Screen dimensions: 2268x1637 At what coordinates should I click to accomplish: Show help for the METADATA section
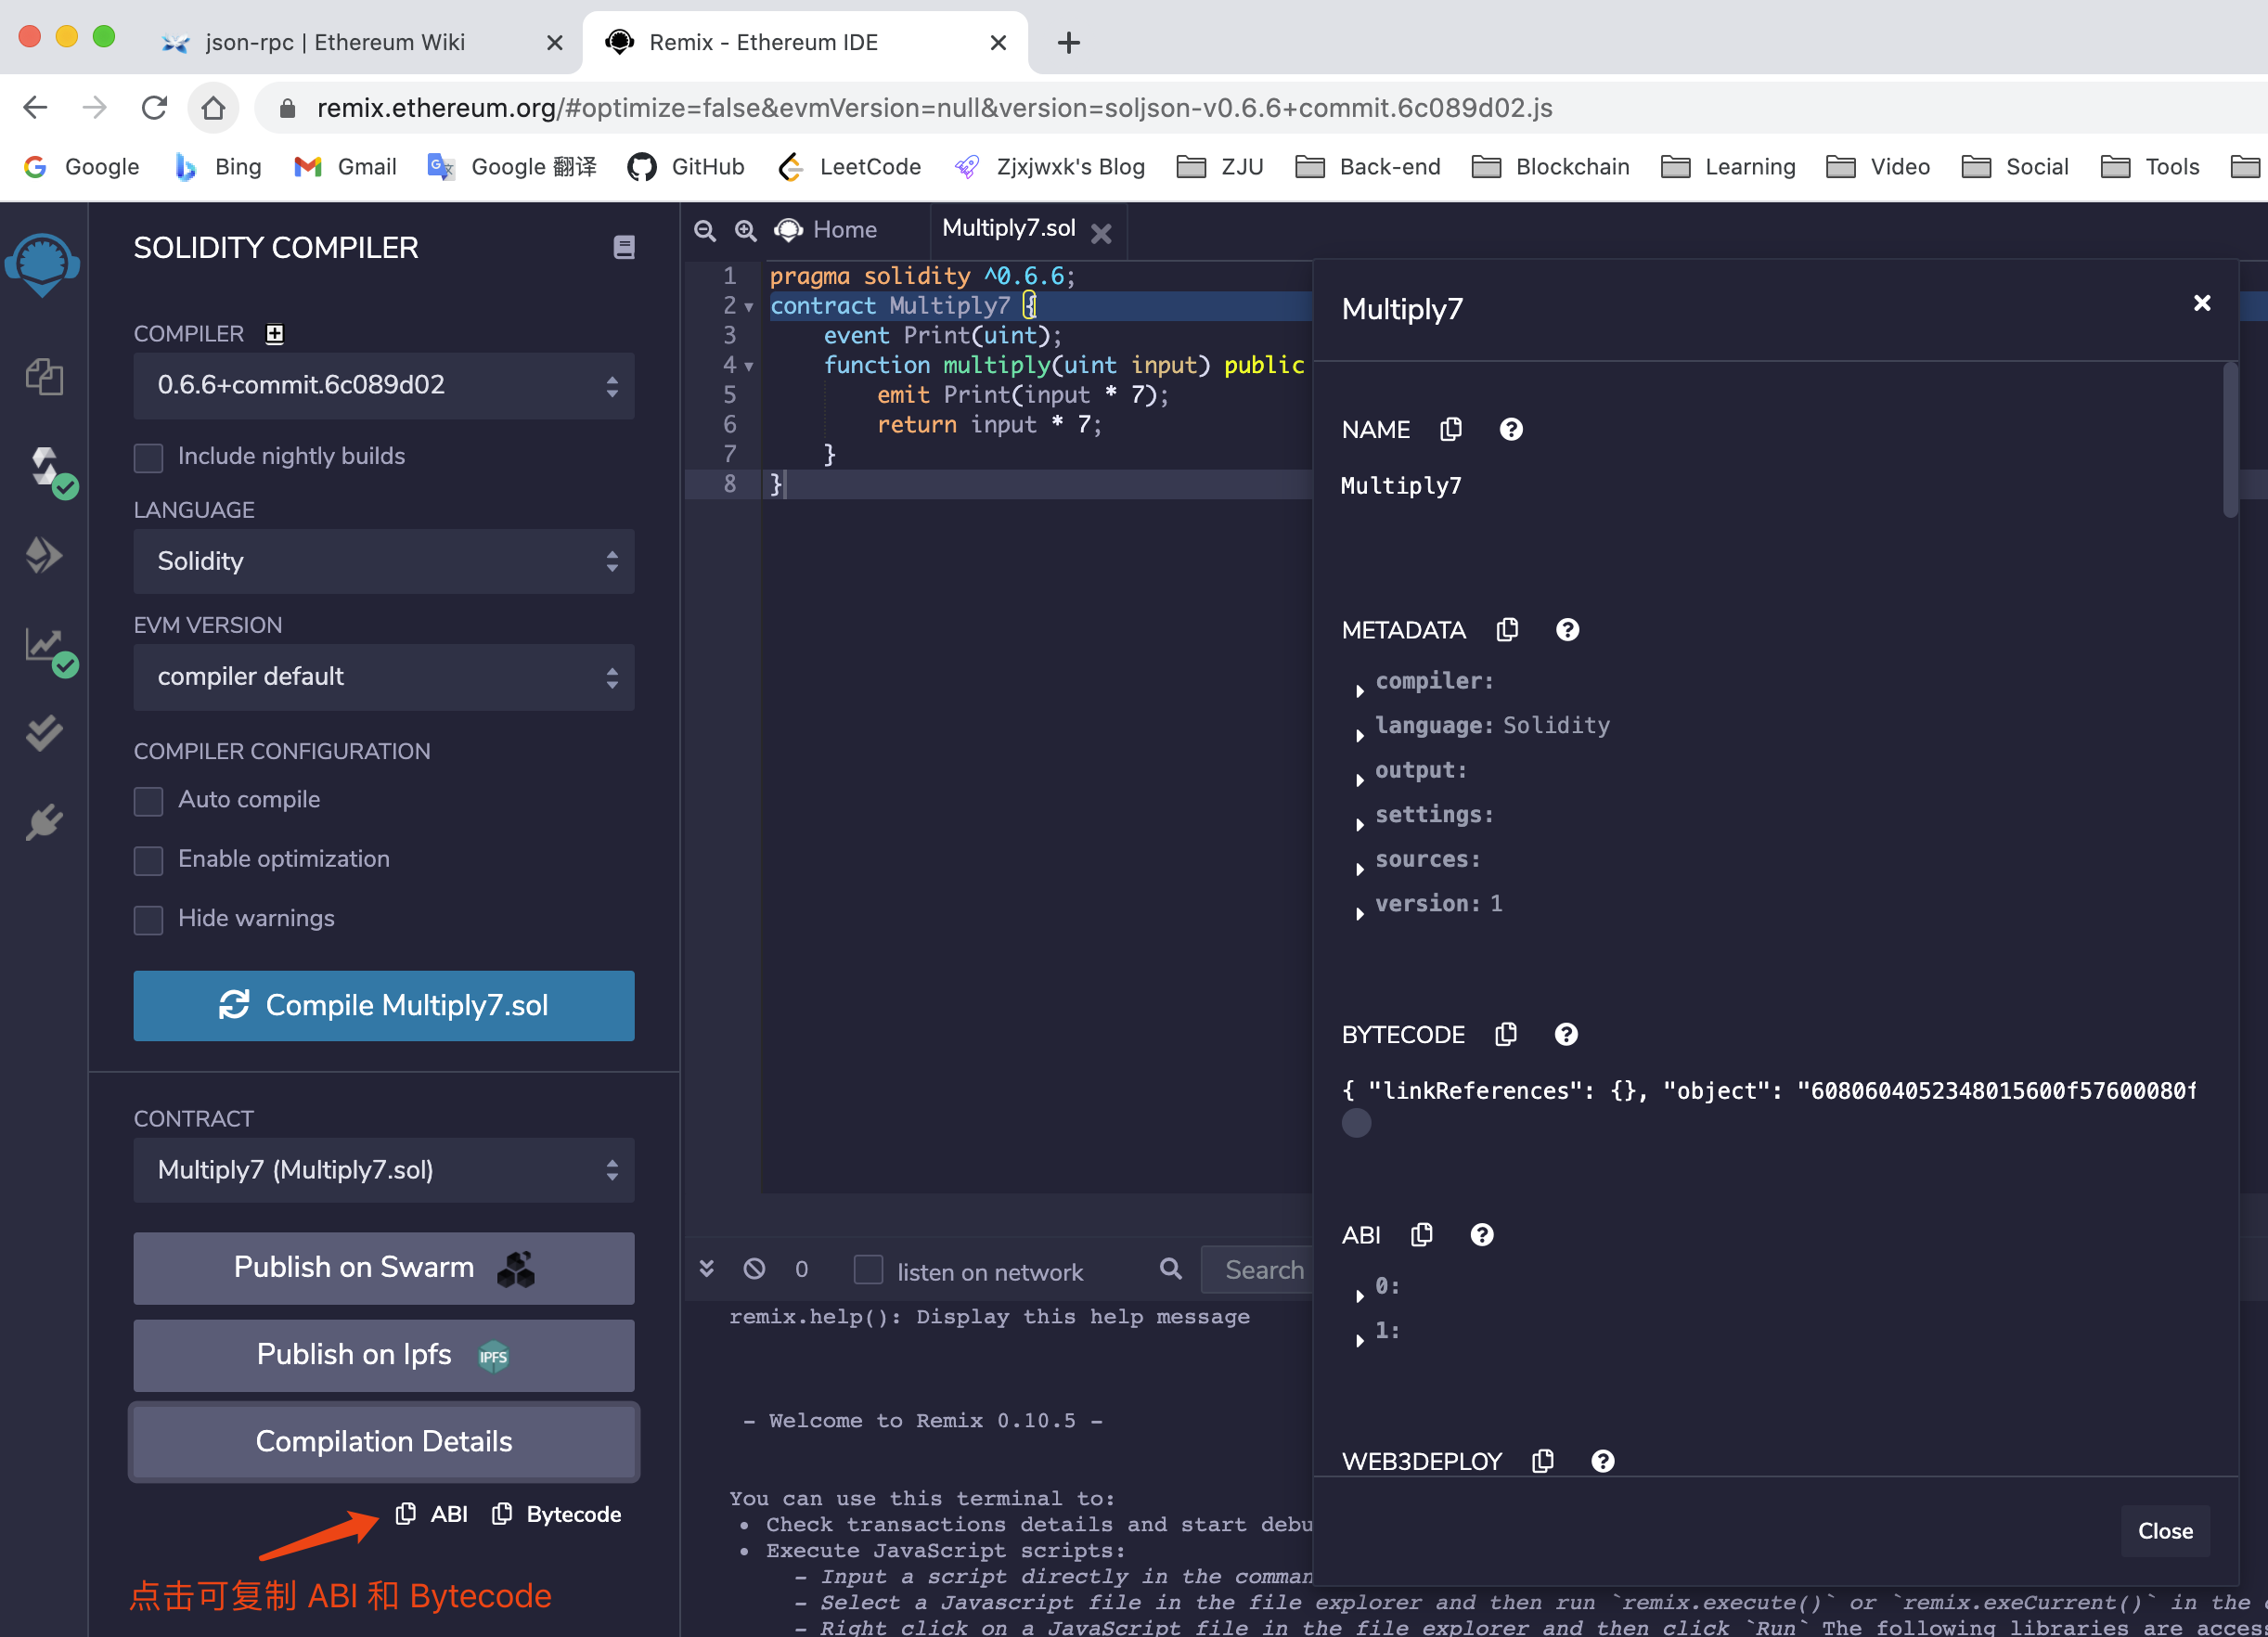coord(1567,629)
